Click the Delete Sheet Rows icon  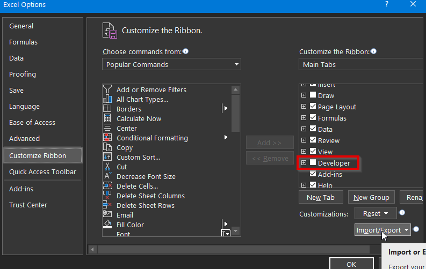pos(107,205)
